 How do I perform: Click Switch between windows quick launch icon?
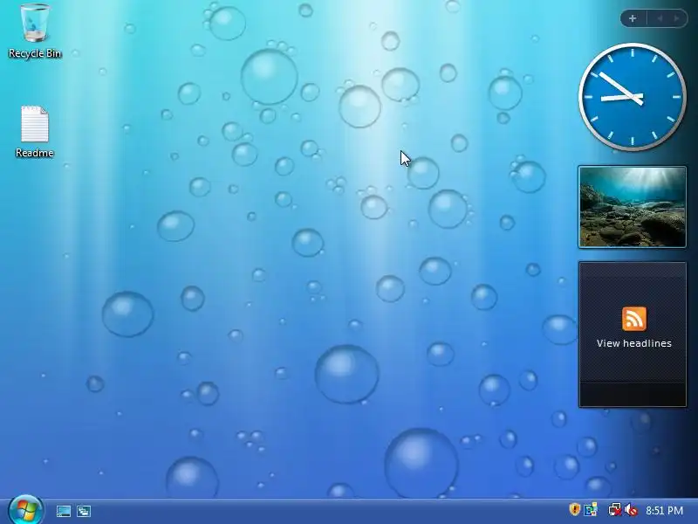point(83,511)
